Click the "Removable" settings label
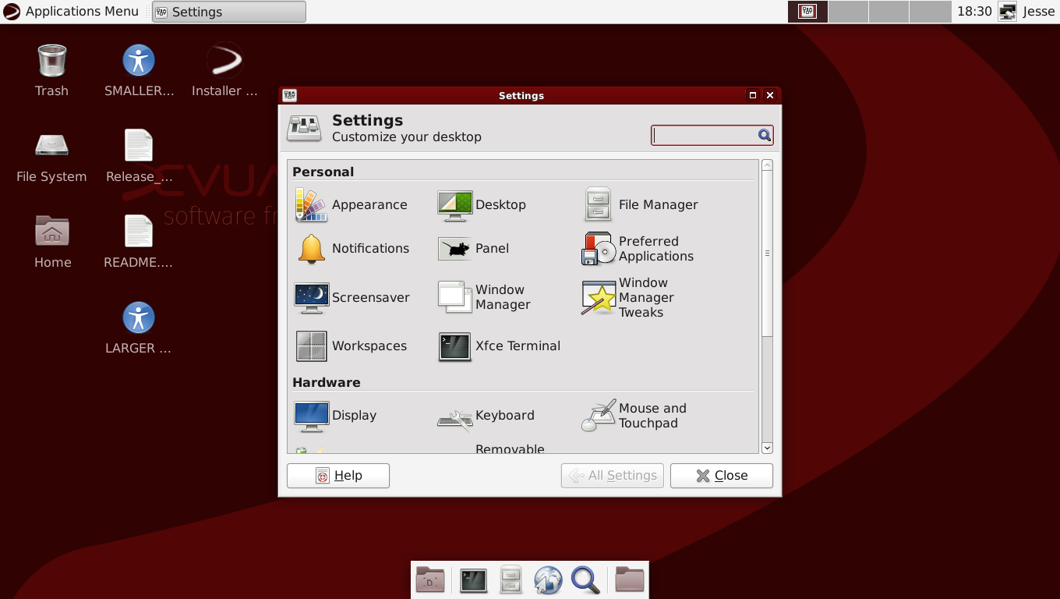The width and height of the screenshot is (1060, 599). click(510, 448)
